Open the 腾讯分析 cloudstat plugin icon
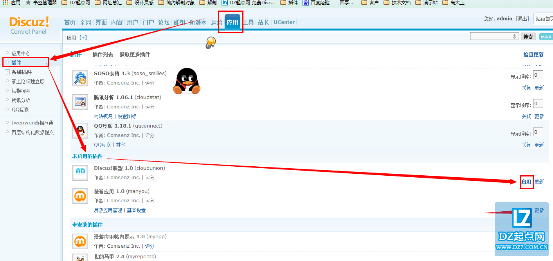The image size is (553, 261). [80, 102]
